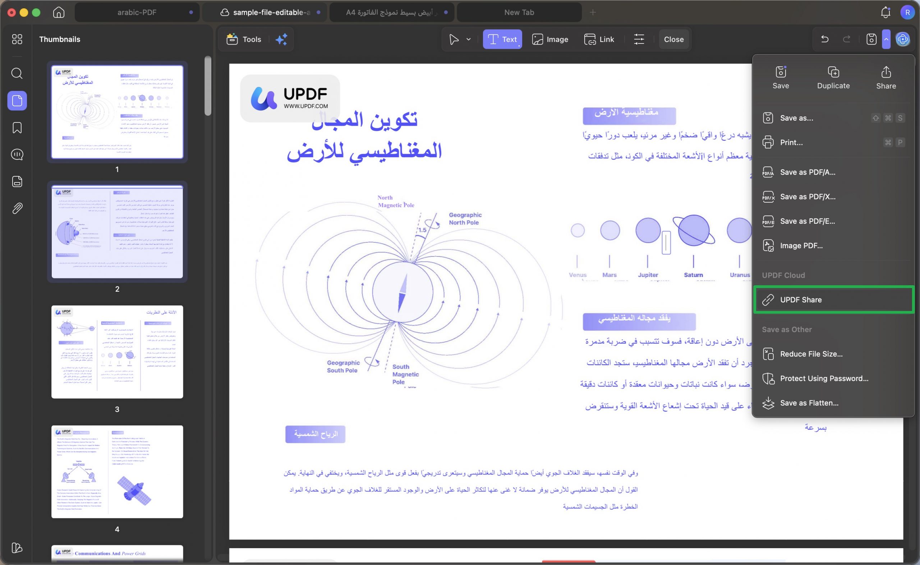Screen dimensions: 920x565
Task: Choose Save as Flatten...
Action: click(x=833, y=403)
